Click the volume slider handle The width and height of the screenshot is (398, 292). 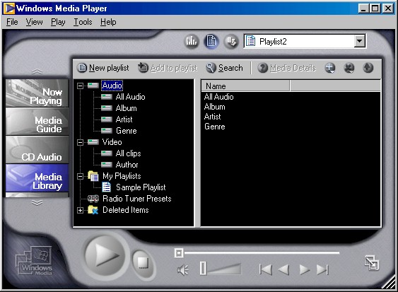coord(203,269)
